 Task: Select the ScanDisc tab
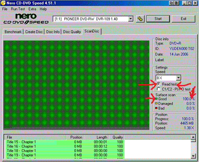click(x=92, y=31)
